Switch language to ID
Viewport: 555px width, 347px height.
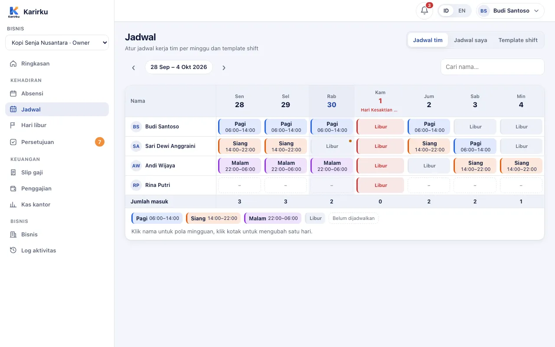[x=446, y=11]
